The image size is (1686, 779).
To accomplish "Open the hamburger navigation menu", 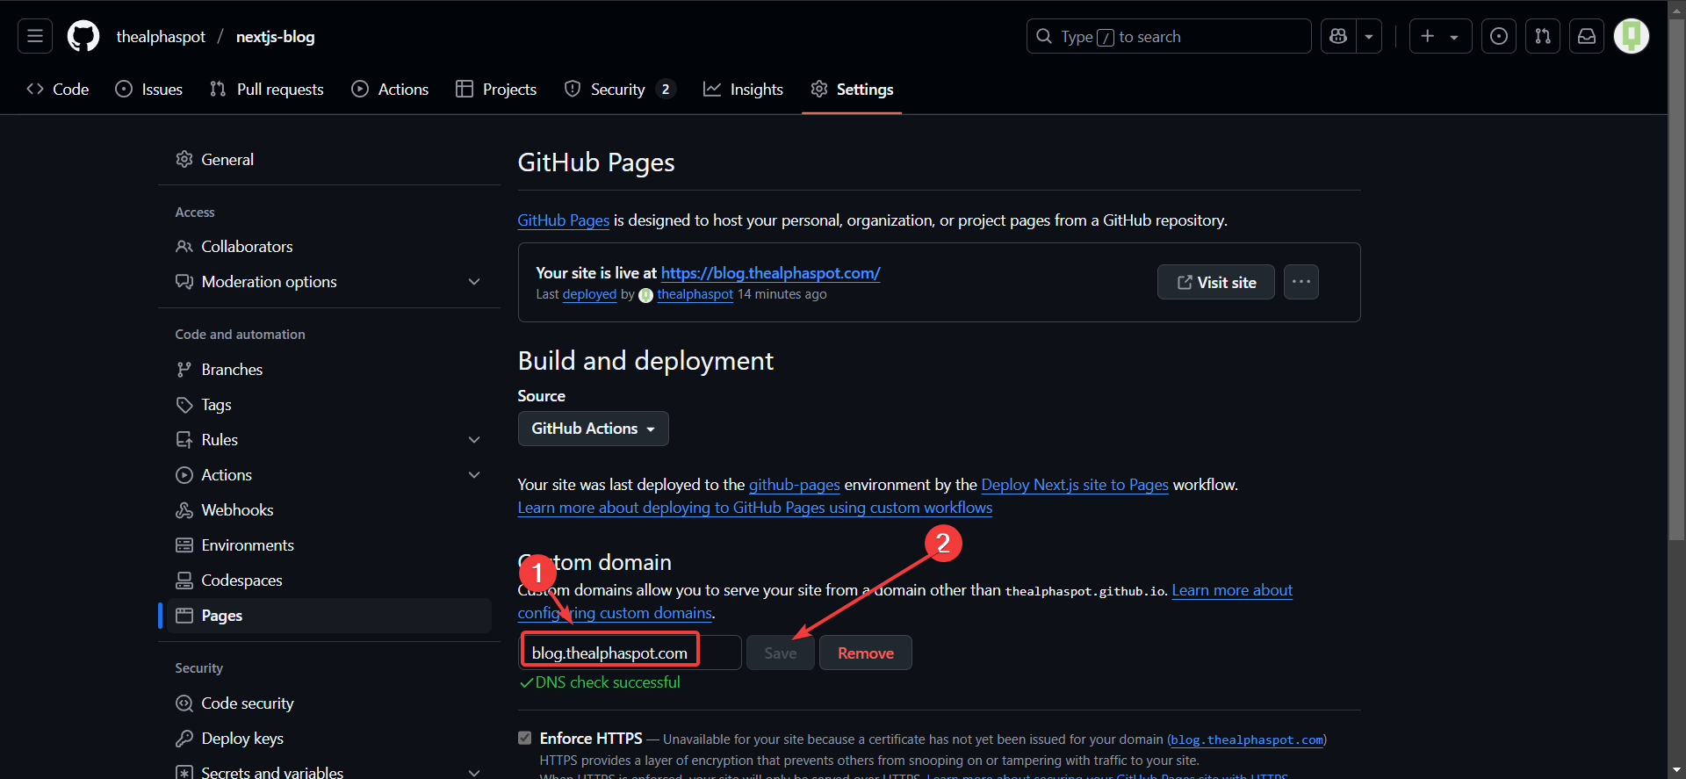I will point(35,36).
